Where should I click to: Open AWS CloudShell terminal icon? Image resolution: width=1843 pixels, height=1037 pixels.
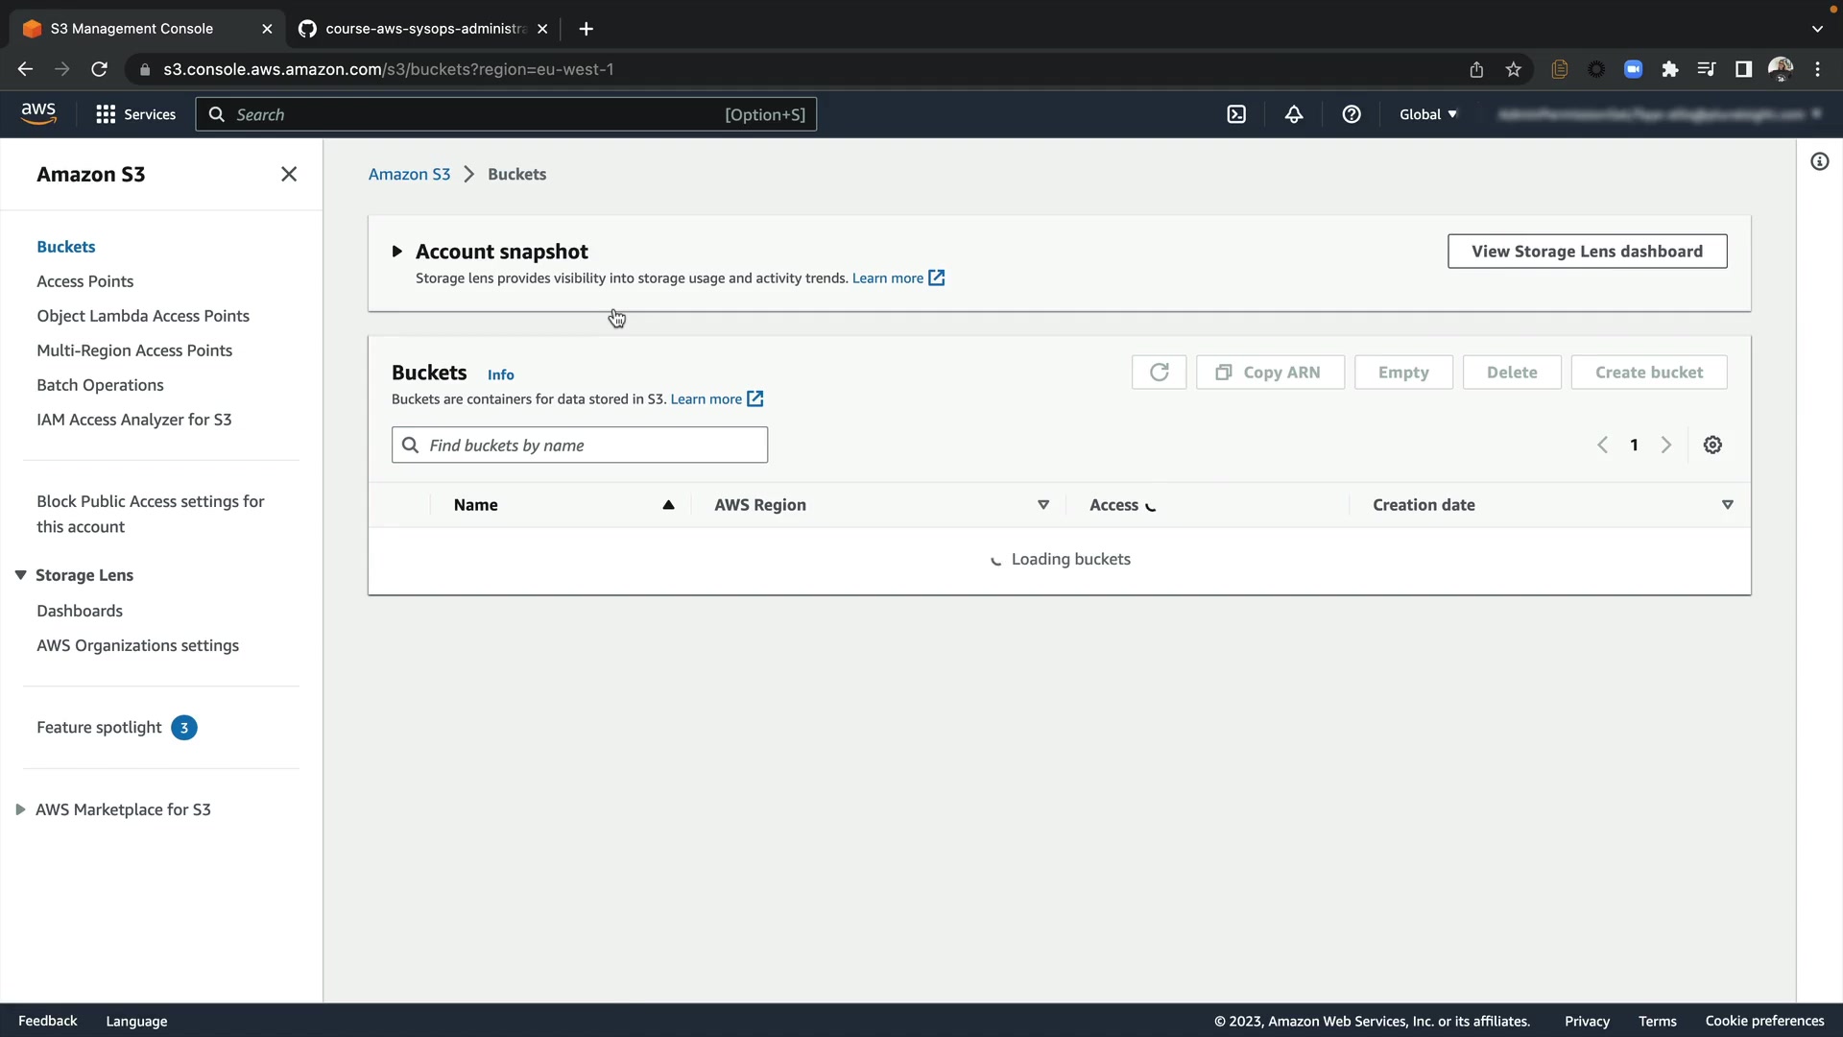click(x=1236, y=114)
